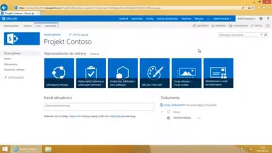Viewport: 272px width, 153px height.
Task: Click the Dokumenty web part heading
Action: click(170, 98)
